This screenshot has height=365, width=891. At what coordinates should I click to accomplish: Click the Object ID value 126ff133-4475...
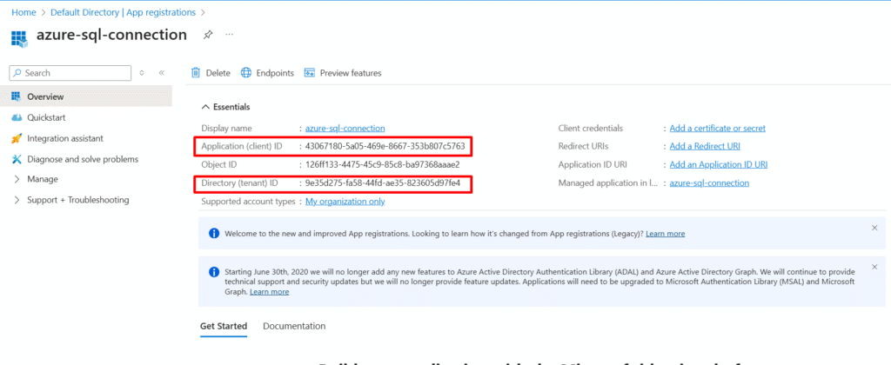point(382,164)
